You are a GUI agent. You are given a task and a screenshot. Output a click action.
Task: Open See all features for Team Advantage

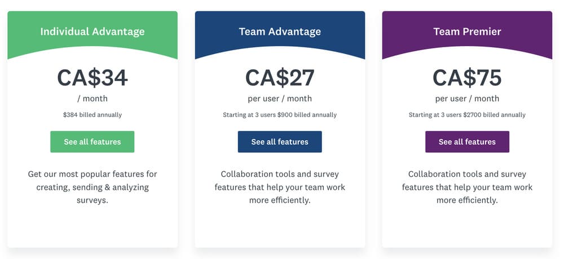tap(280, 142)
